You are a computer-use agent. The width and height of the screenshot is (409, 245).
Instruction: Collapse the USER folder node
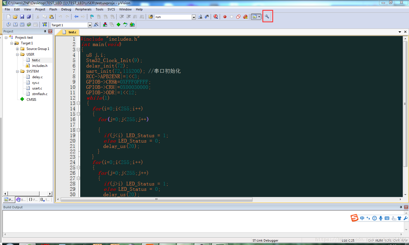tap(17, 54)
